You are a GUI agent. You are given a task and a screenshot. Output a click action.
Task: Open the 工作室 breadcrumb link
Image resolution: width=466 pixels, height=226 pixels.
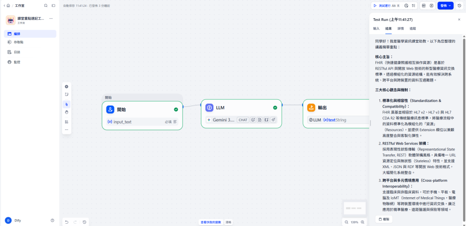point(19,5)
